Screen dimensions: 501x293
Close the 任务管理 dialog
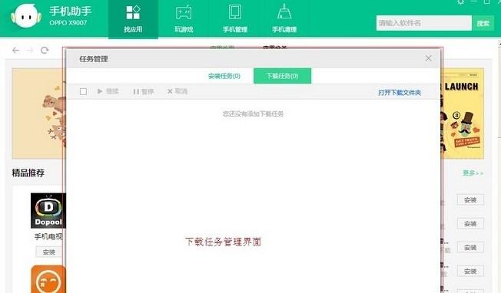click(429, 58)
